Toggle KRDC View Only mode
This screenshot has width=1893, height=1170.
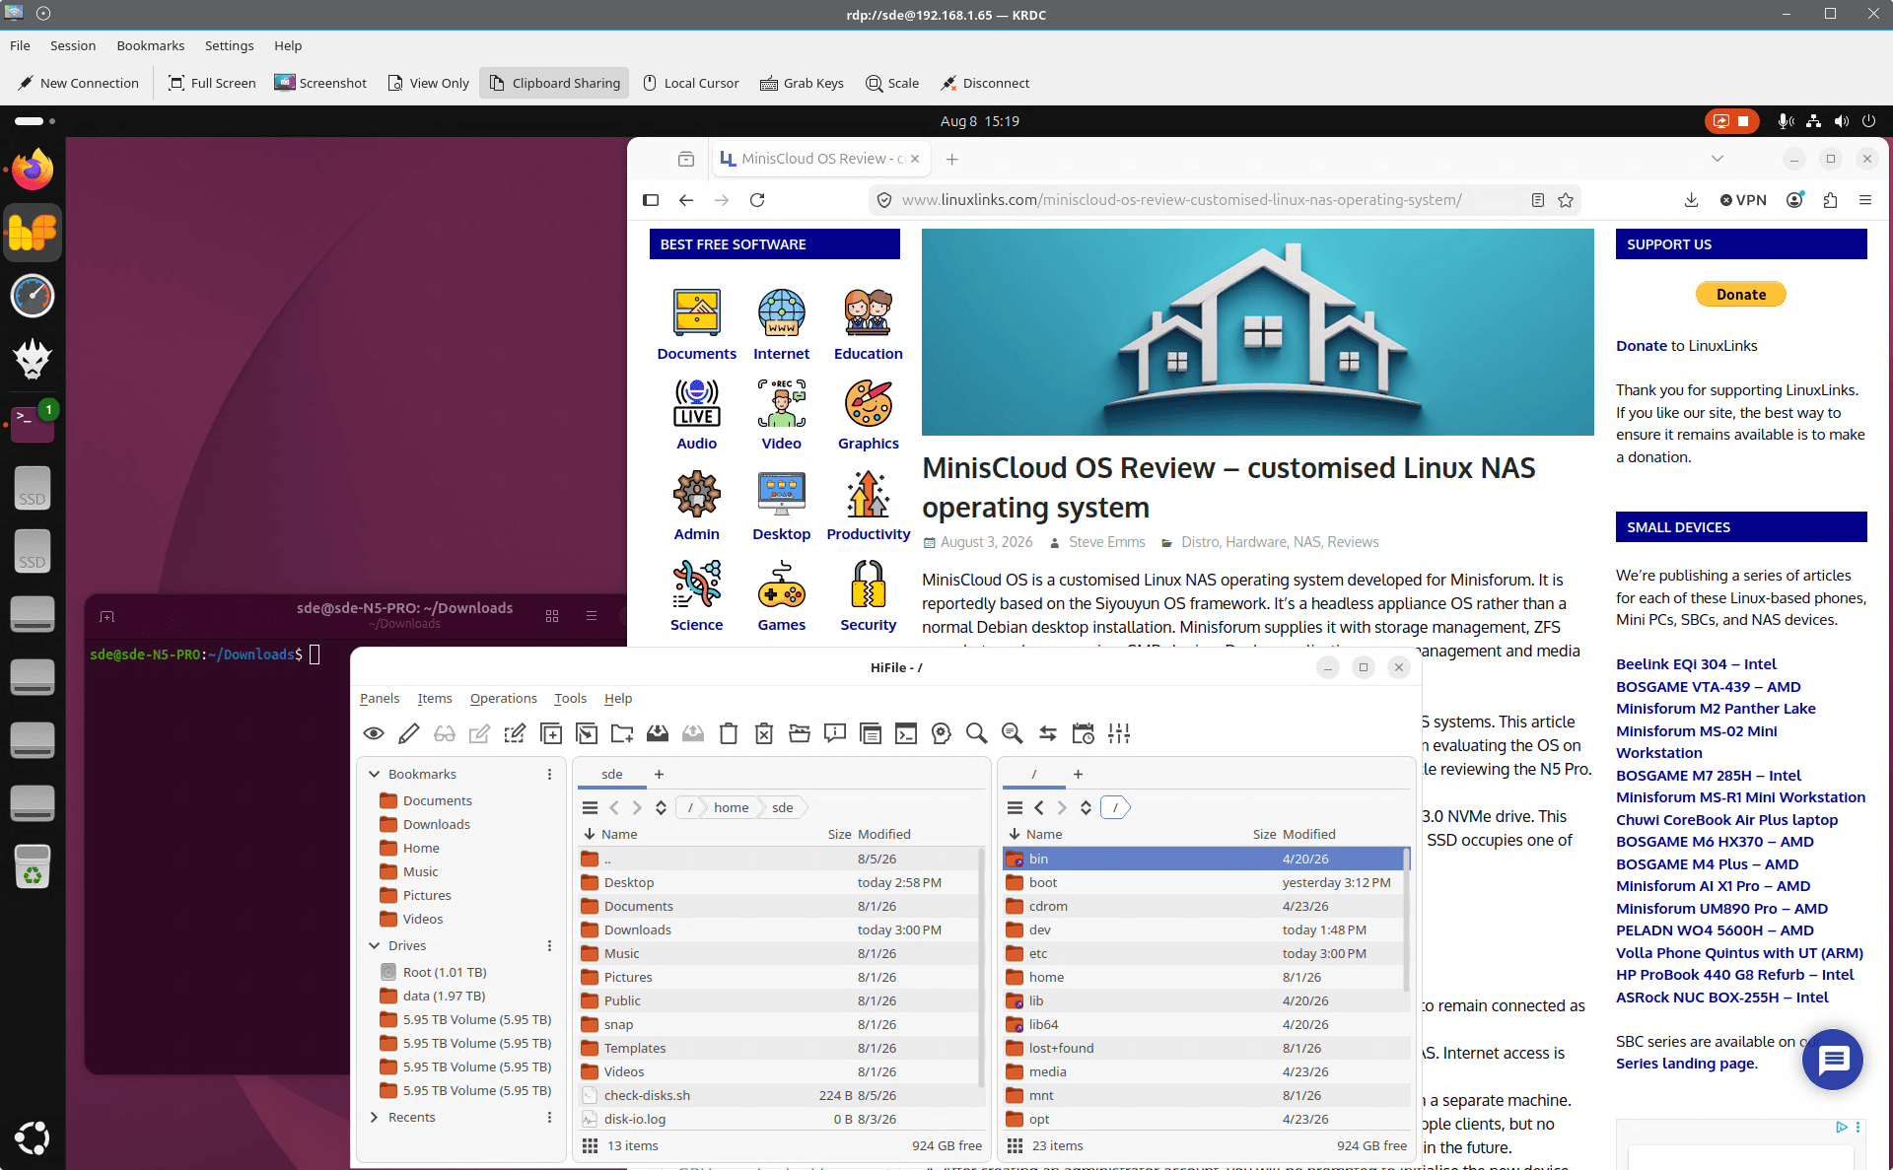(428, 83)
